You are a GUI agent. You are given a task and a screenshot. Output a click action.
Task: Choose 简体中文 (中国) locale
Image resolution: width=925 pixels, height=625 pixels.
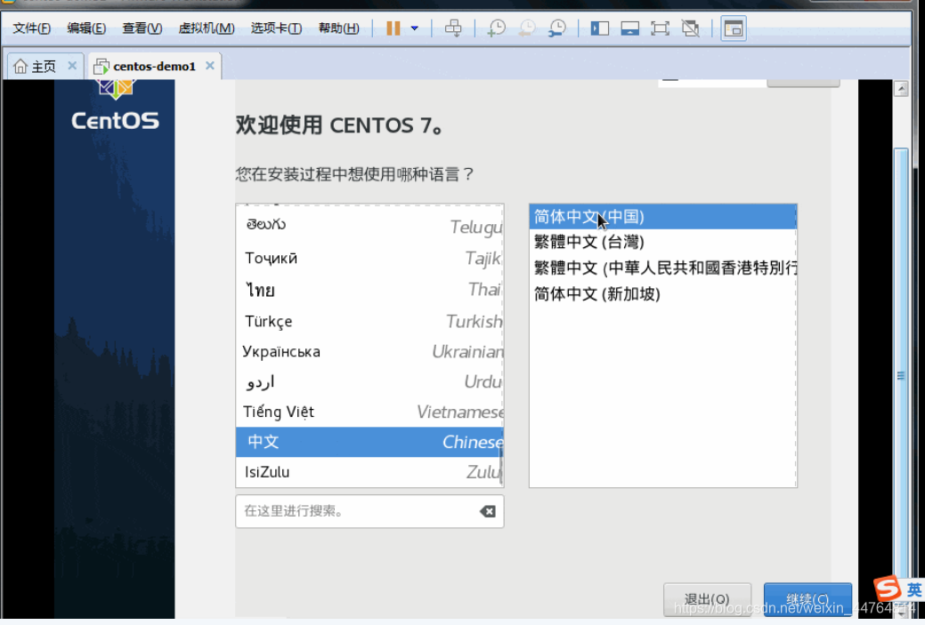pyautogui.click(x=663, y=217)
